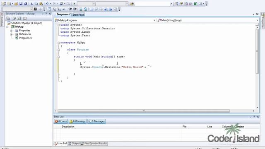Open the Main(string[] args) members dropdown
Viewport: 265px width, 149px height.
click(x=257, y=20)
